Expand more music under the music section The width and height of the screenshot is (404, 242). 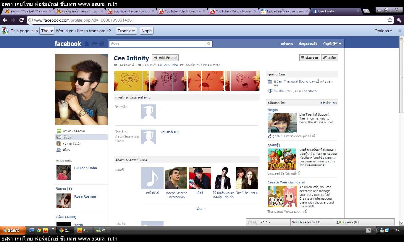pyautogui.click(x=201, y=209)
